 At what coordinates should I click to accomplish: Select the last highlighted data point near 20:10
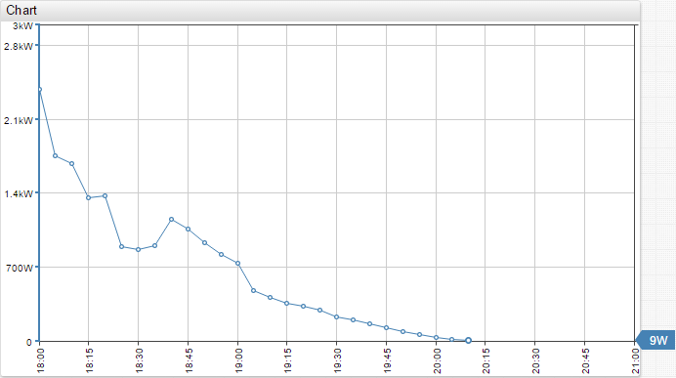pyautogui.click(x=468, y=341)
